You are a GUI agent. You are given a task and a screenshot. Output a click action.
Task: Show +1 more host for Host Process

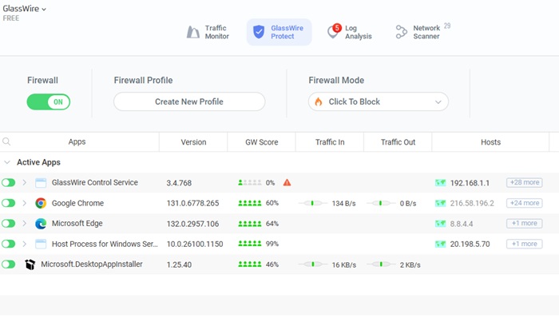coord(525,244)
